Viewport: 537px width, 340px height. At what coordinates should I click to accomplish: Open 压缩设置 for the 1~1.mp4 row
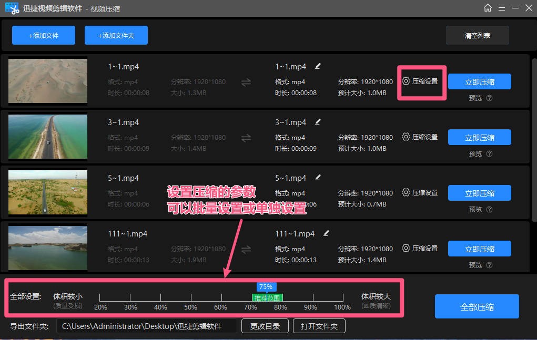[x=420, y=81]
